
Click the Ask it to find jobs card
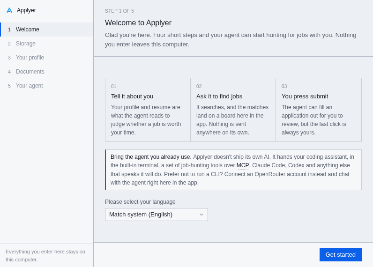233,110
